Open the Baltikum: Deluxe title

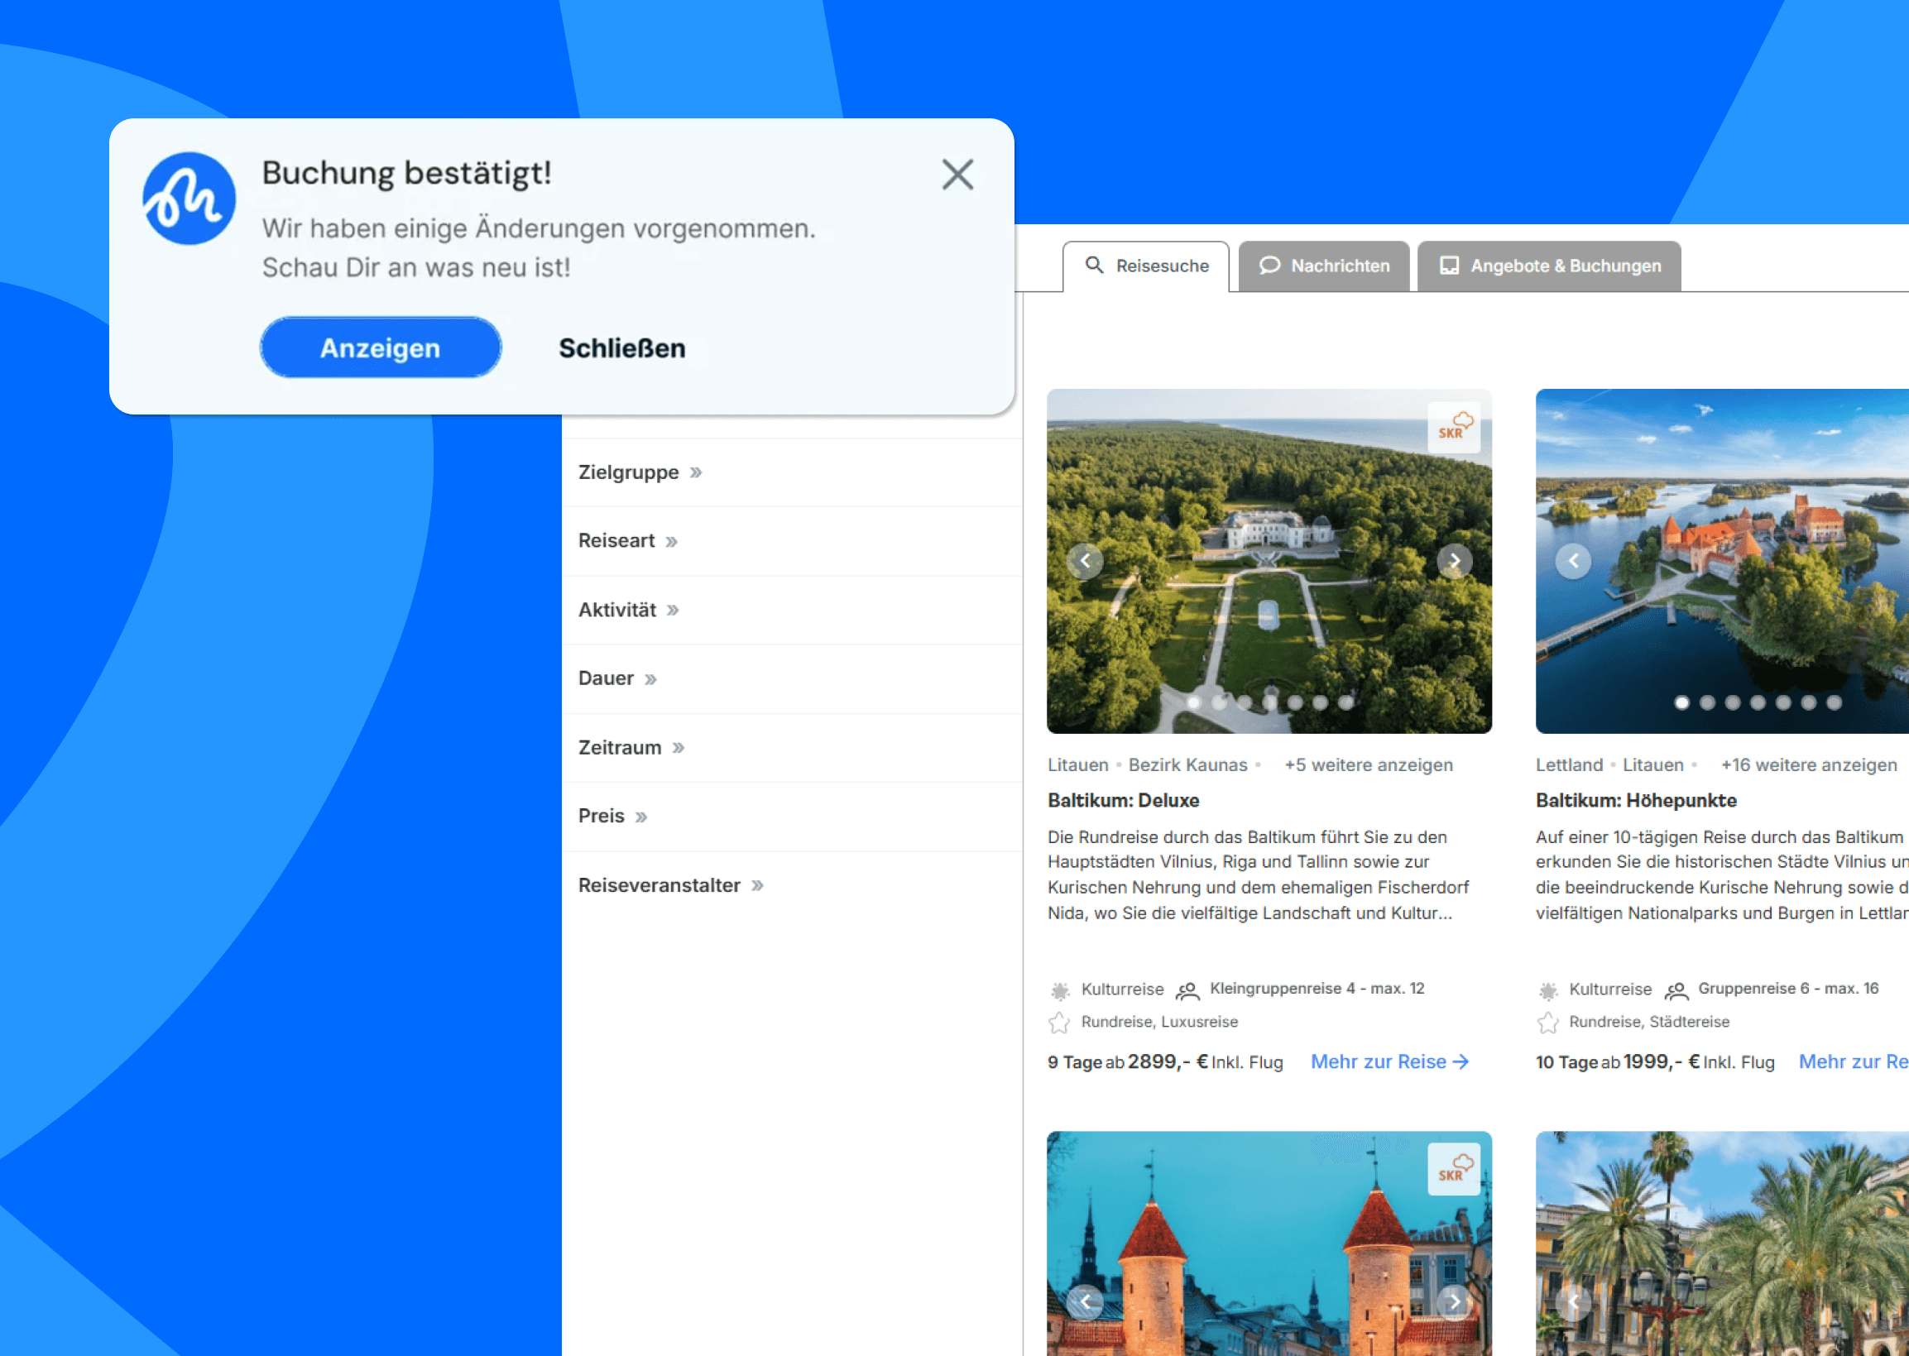pos(1123,801)
